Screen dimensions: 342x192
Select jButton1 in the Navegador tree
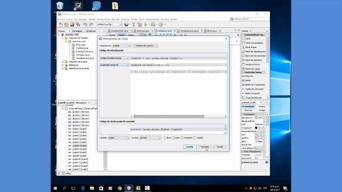tap(81, 112)
